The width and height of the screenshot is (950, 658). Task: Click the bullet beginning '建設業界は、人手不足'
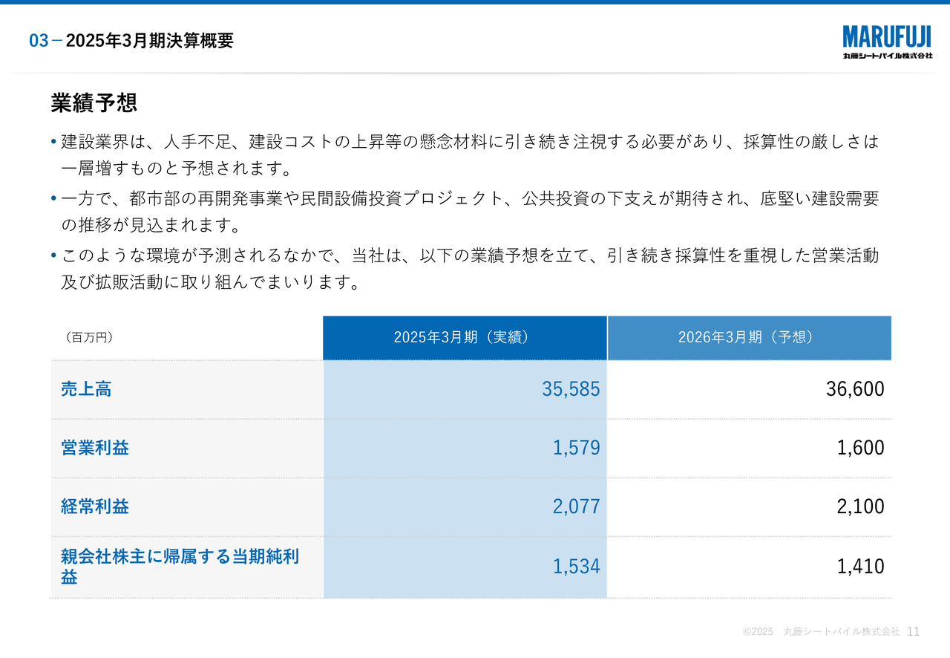point(470,154)
